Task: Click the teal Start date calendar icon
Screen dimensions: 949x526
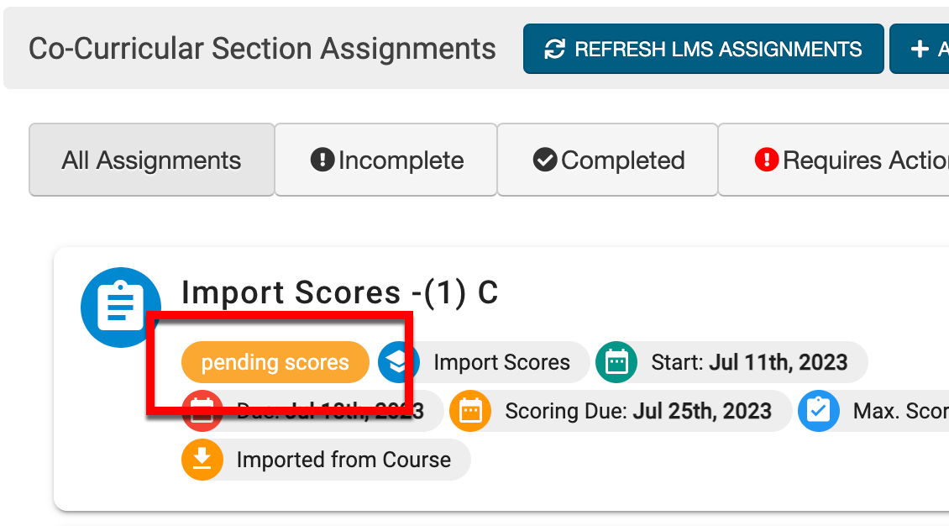Action: click(x=616, y=362)
